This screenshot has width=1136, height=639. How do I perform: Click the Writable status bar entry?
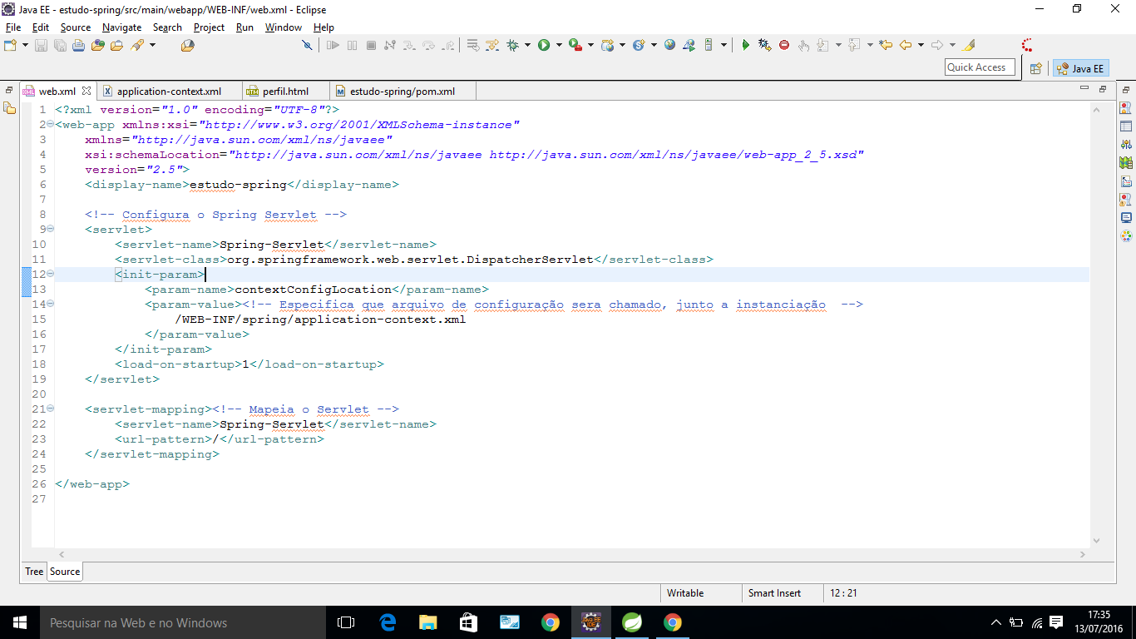coord(685,593)
